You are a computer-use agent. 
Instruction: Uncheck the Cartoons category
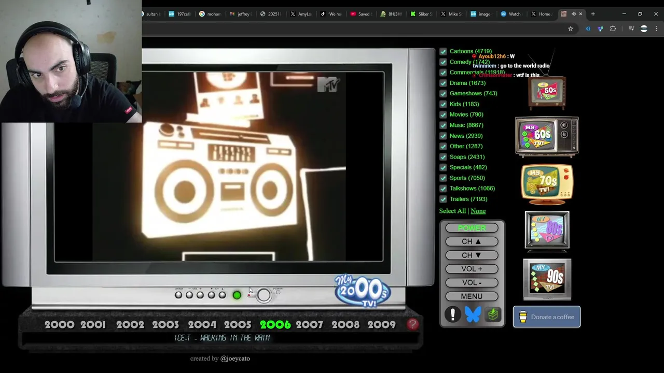click(443, 51)
